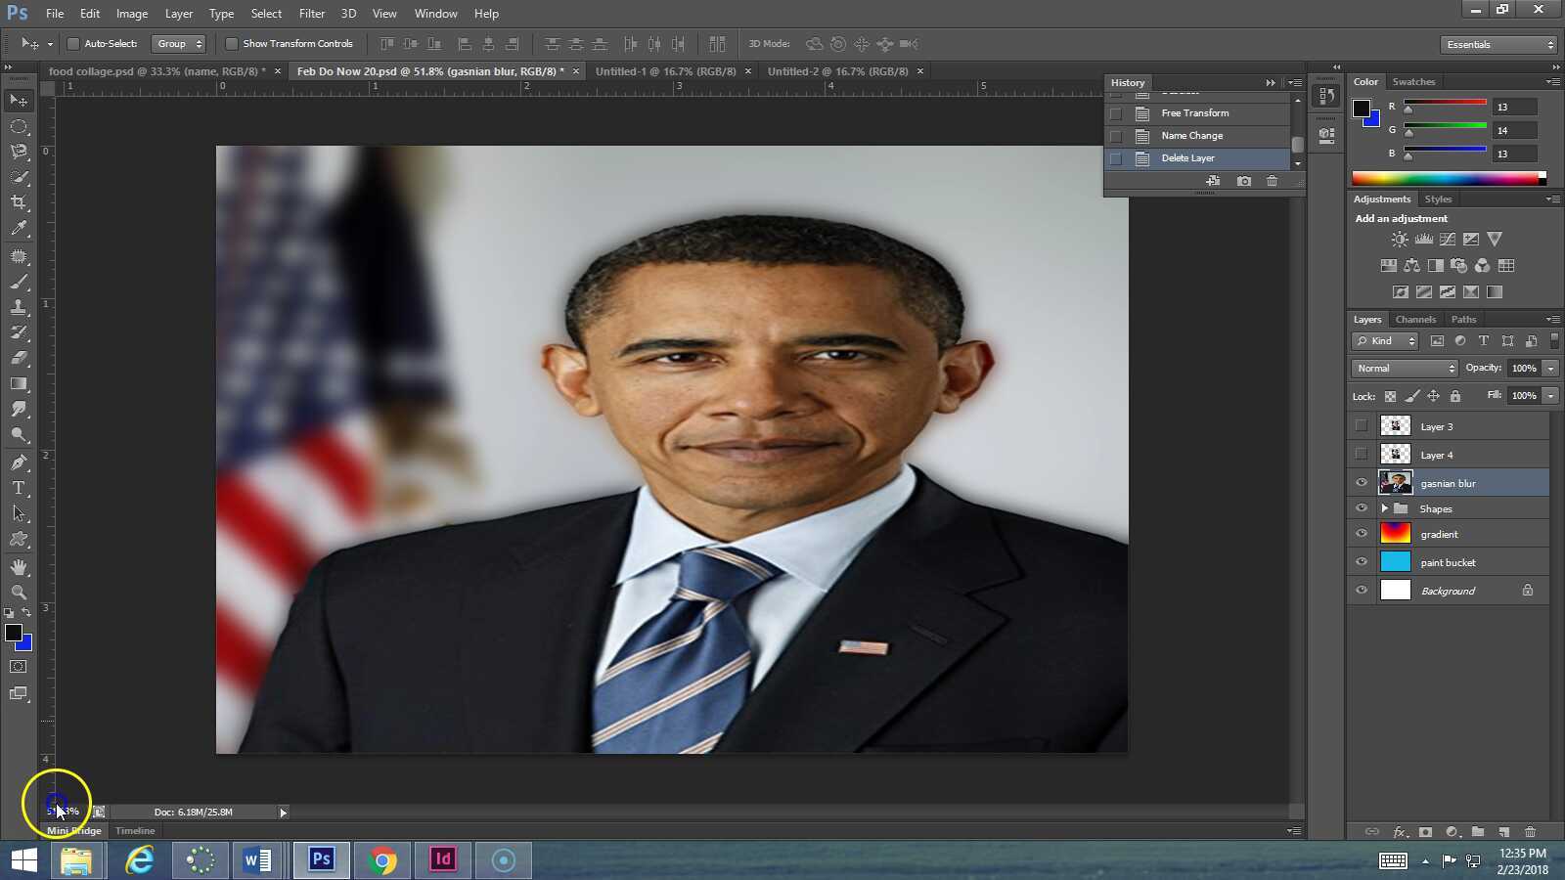Select the Crop tool
Viewport: 1565px width, 880px height.
[20, 202]
